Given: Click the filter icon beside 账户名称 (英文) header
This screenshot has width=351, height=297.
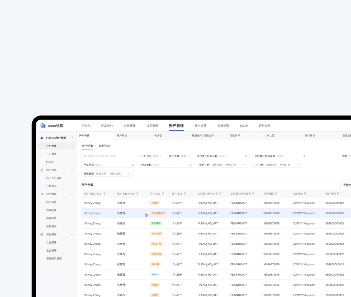Looking at the screenshot, I should (x=104, y=194).
